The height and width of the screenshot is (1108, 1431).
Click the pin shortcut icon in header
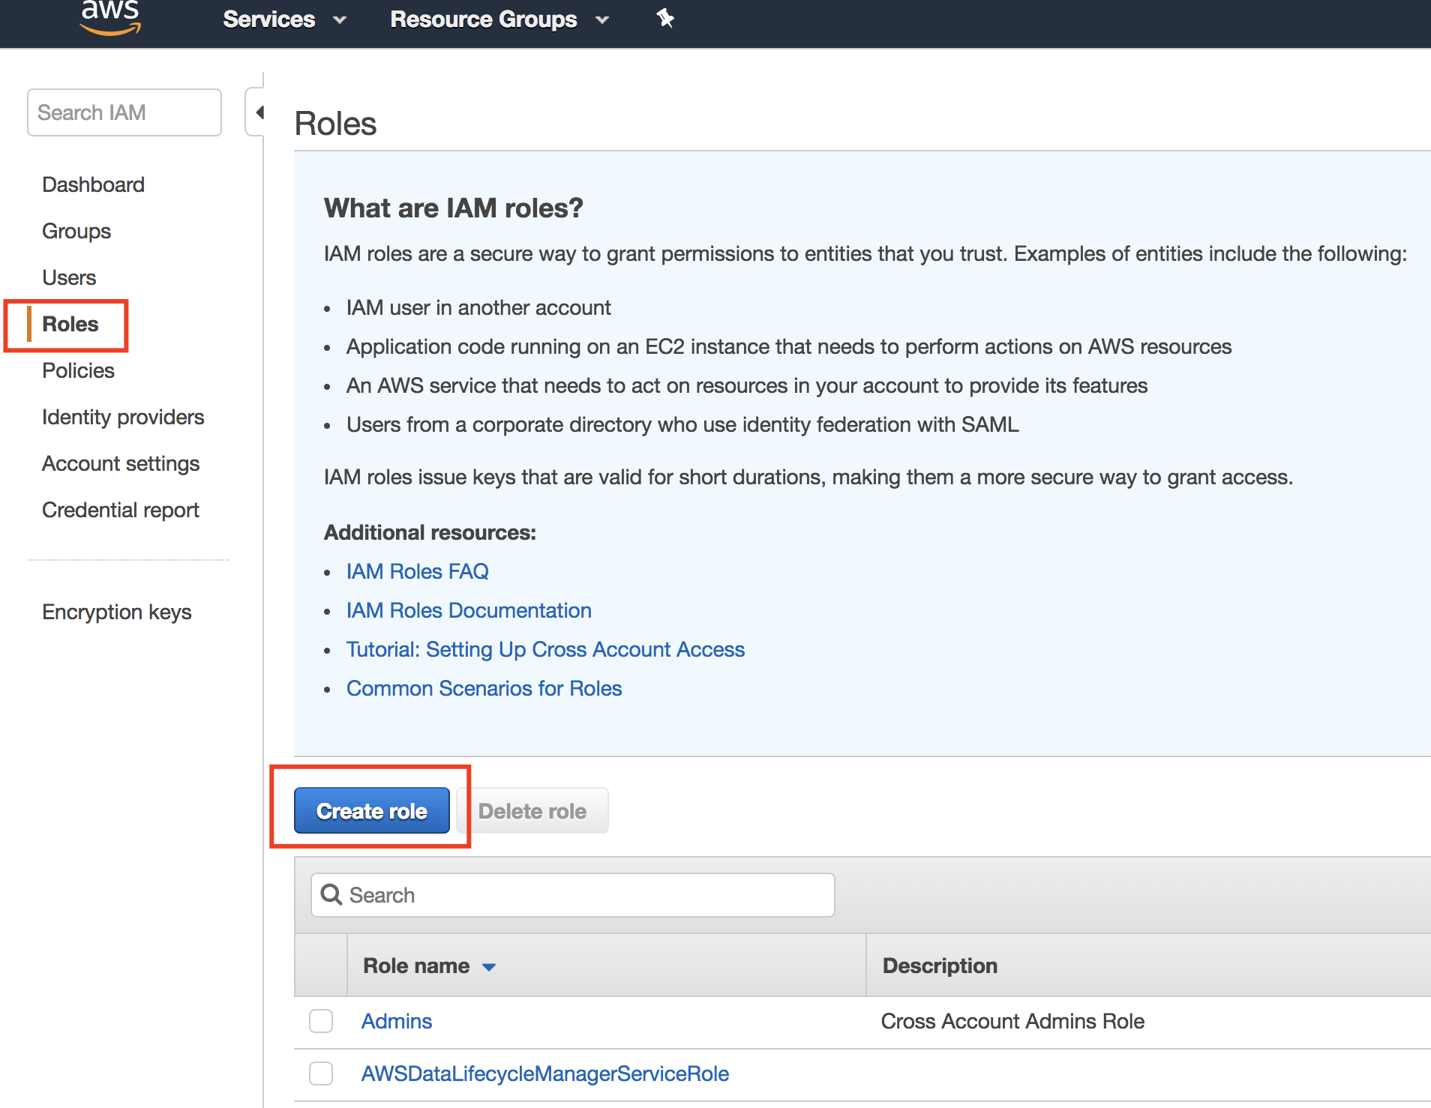(665, 18)
